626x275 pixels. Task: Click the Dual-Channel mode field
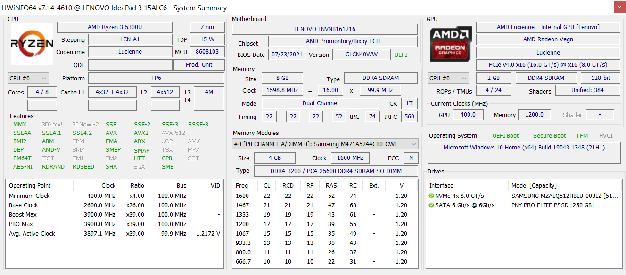click(321, 103)
